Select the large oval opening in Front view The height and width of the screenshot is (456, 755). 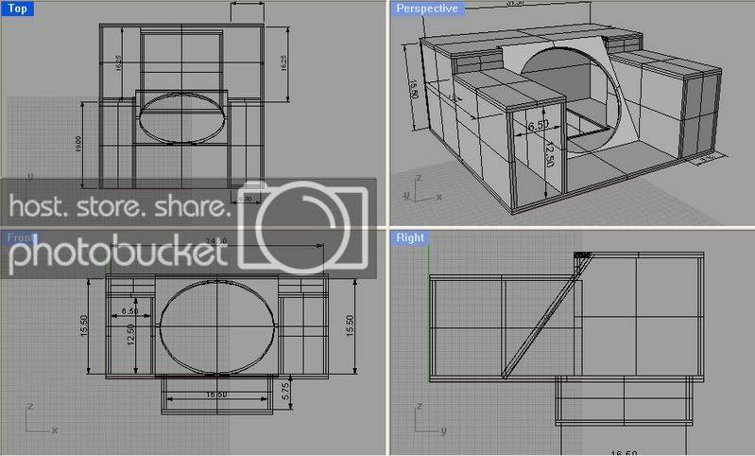pos(217,327)
